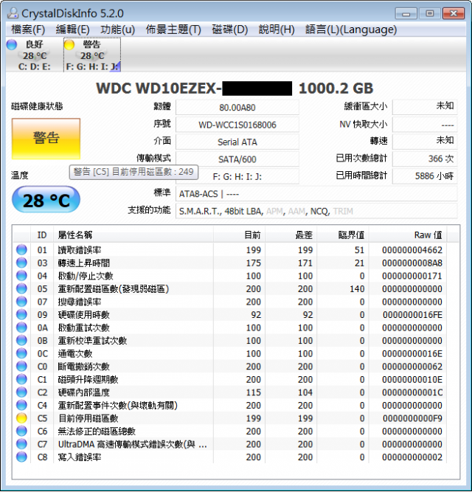The height and width of the screenshot is (492, 472).
Task: Click status dot for C7 UltraDMA row
Action: coord(21,444)
